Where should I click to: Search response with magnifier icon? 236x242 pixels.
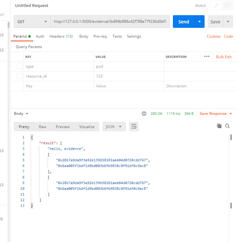227,126
